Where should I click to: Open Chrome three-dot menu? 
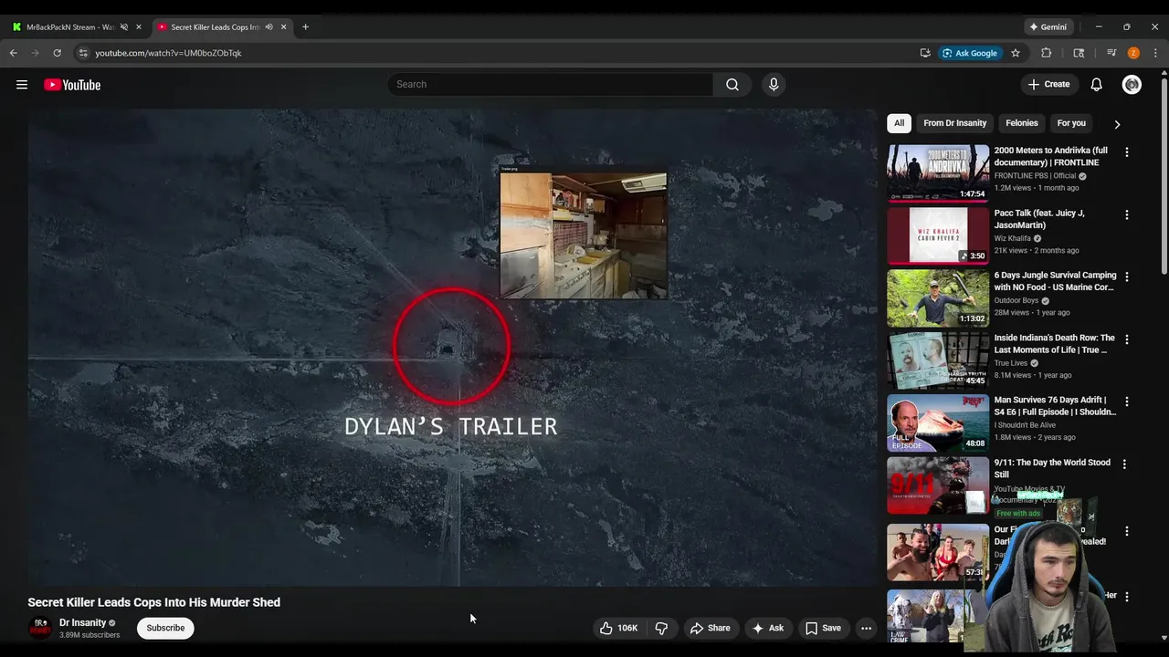pyautogui.click(x=1155, y=53)
